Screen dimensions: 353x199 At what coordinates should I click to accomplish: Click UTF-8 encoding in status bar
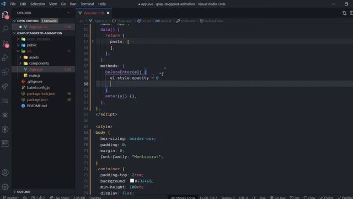(243, 197)
